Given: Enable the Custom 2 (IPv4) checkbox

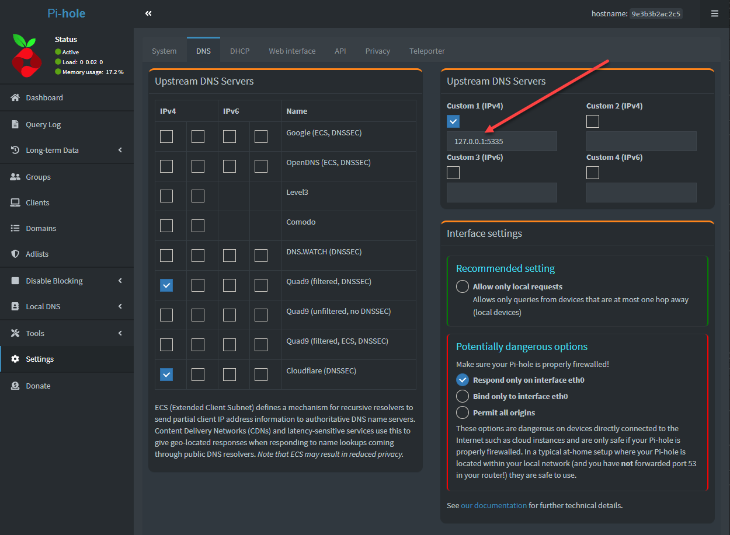Looking at the screenshot, I should (593, 121).
